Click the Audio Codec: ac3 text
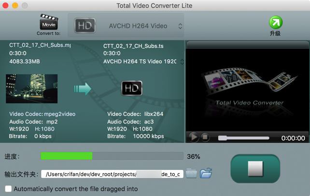The height and width of the screenshot is (196, 310). (x=130, y=122)
